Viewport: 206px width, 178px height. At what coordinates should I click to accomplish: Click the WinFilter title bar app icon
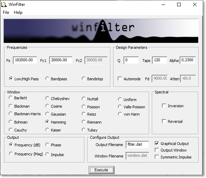(x=4, y=4)
